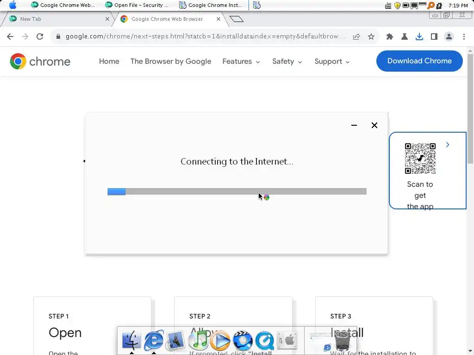Click the address bar URL

tap(205, 37)
